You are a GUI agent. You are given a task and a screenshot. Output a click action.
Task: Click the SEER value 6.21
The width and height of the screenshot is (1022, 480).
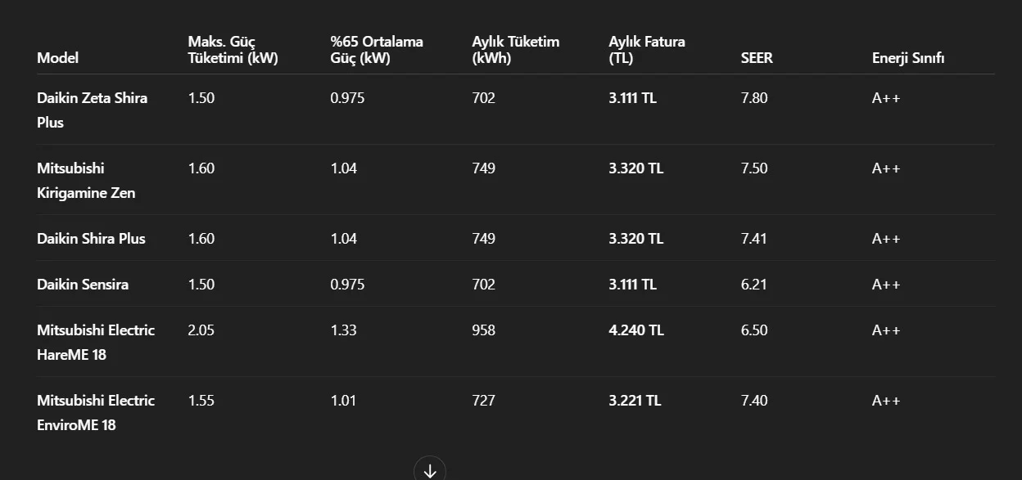click(x=753, y=285)
